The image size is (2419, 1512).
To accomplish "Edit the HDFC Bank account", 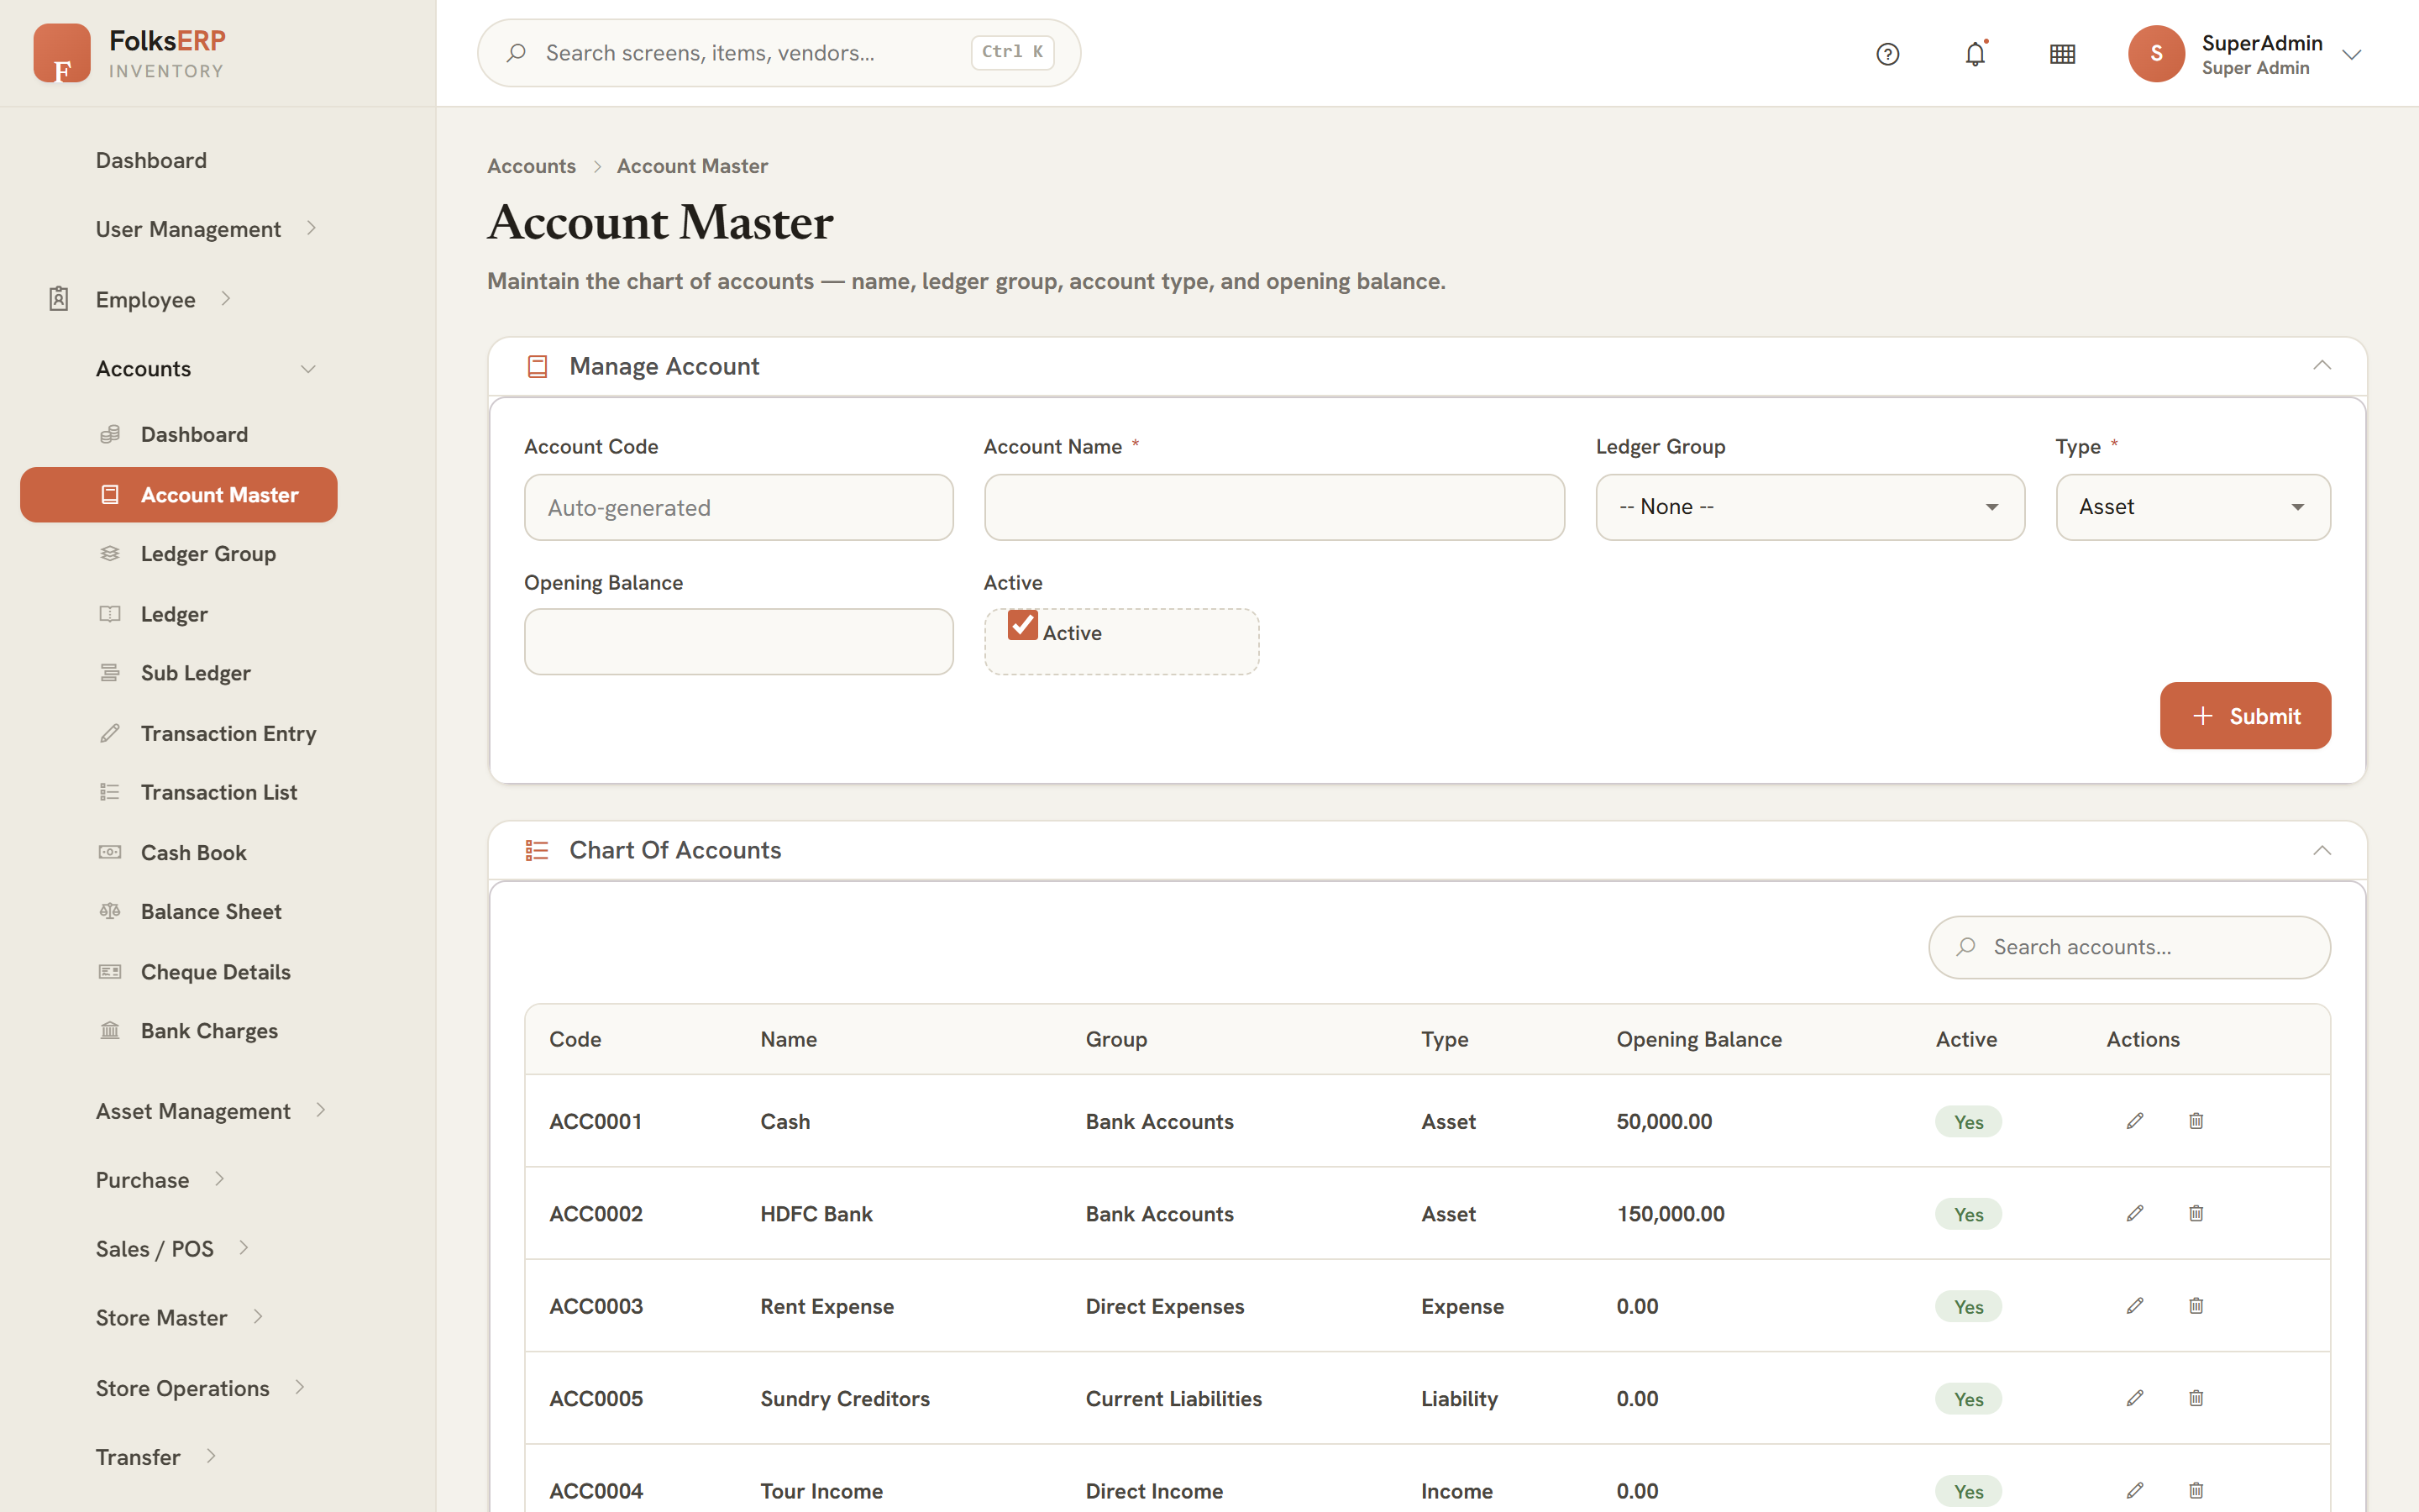I will 2135,1213.
